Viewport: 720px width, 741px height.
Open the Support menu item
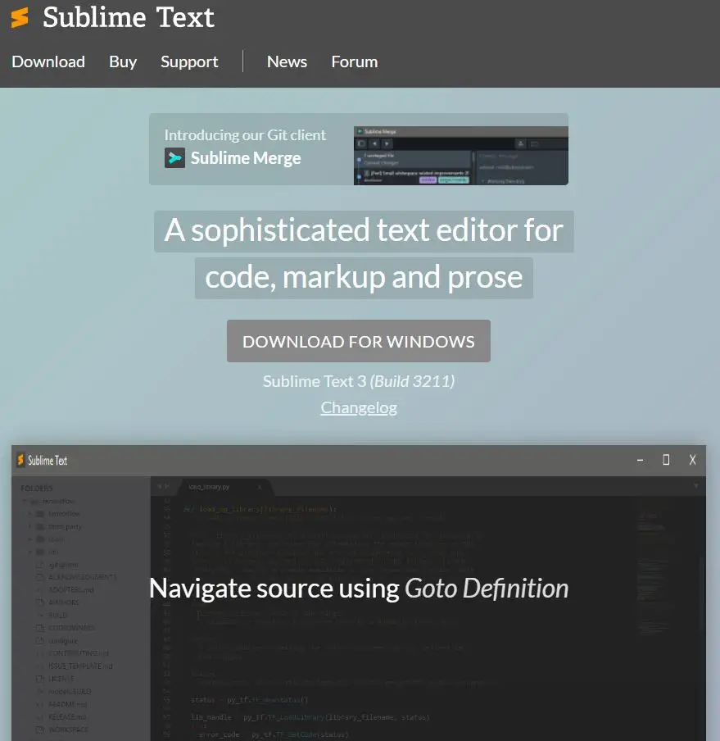[189, 61]
